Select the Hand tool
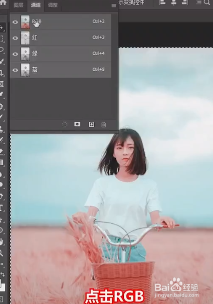This screenshot has width=213, height=304. [1, 241]
